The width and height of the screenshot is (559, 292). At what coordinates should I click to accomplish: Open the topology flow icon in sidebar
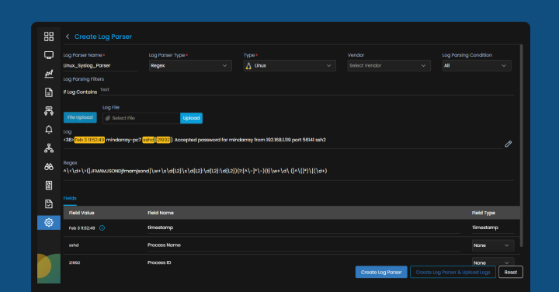(49, 111)
